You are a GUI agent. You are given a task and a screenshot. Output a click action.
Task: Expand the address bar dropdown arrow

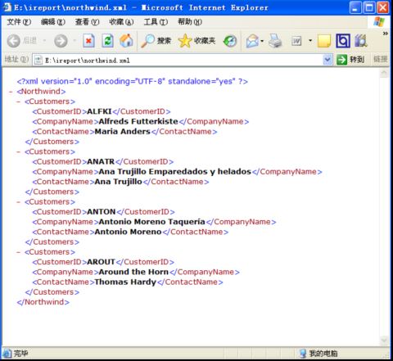[x=327, y=60]
